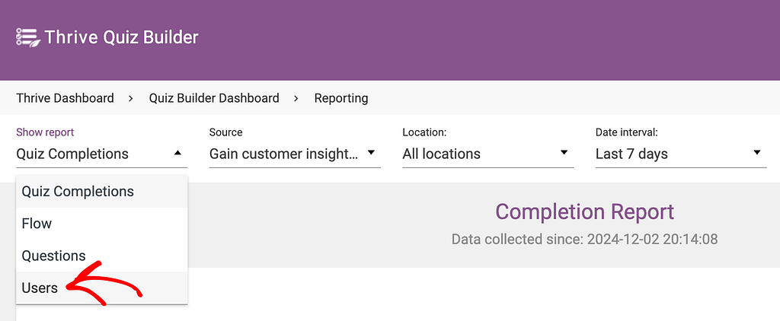Select Questions report option

pyautogui.click(x=102, y=256)
